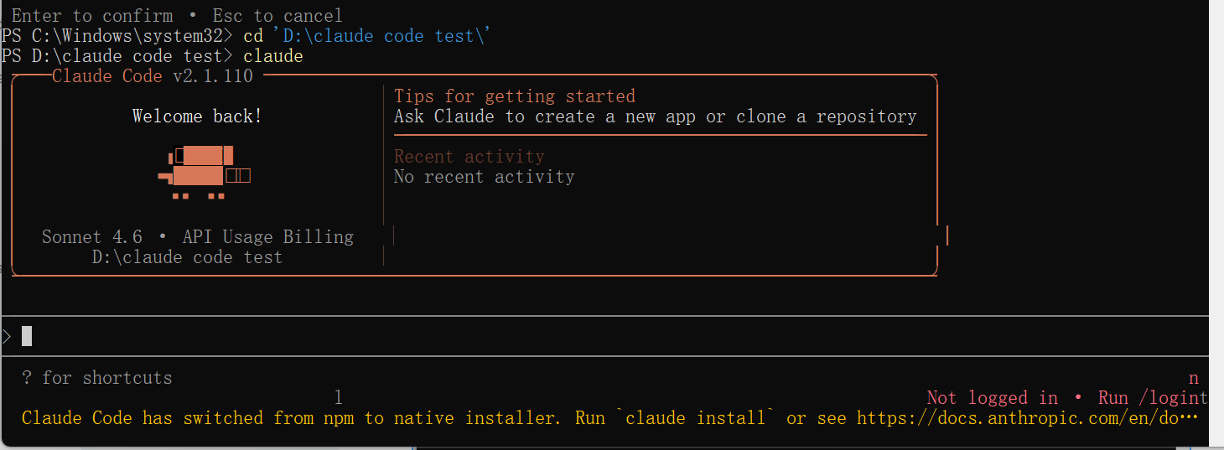
Task: Click the native installer switch notice
Action: coord(610,417)
